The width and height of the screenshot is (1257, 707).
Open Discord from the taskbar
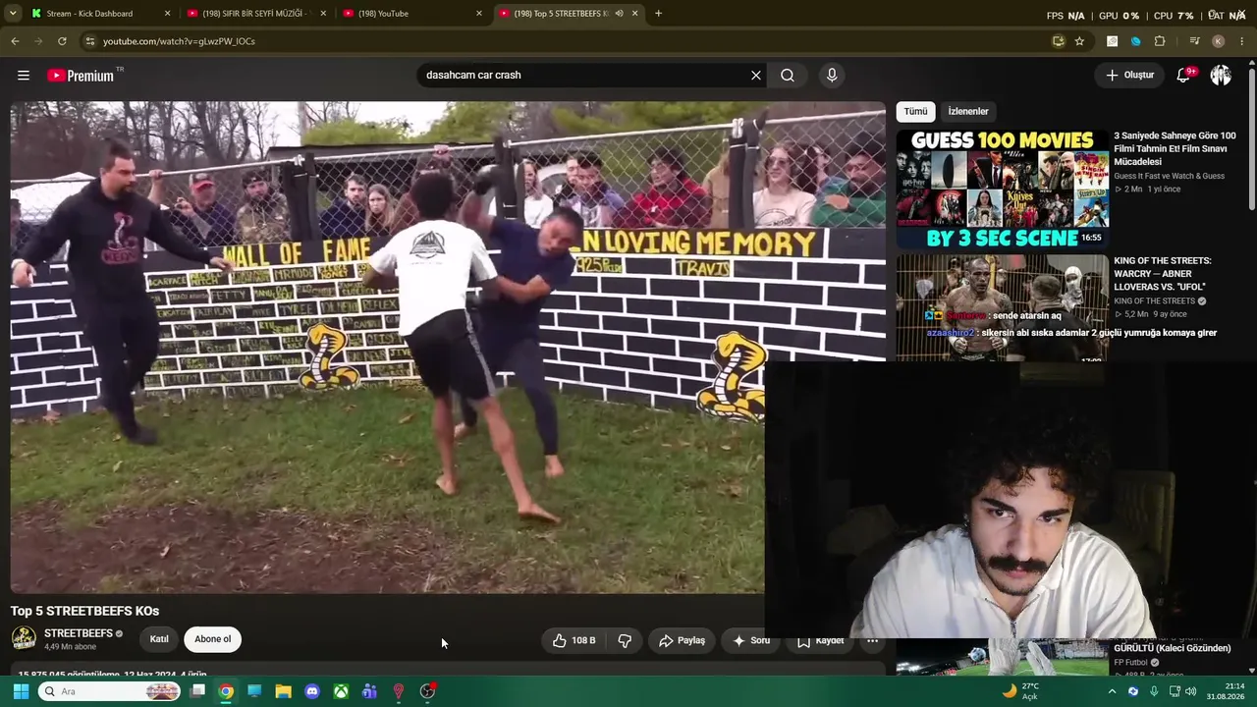tap(312, 691)
